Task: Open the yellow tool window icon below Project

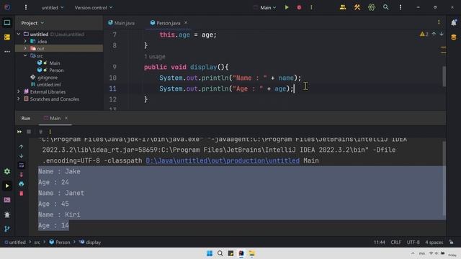Action: coord(7,37)
